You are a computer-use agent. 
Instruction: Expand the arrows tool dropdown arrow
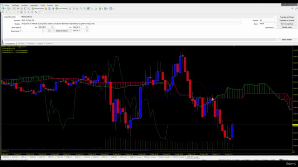(38, 12)
